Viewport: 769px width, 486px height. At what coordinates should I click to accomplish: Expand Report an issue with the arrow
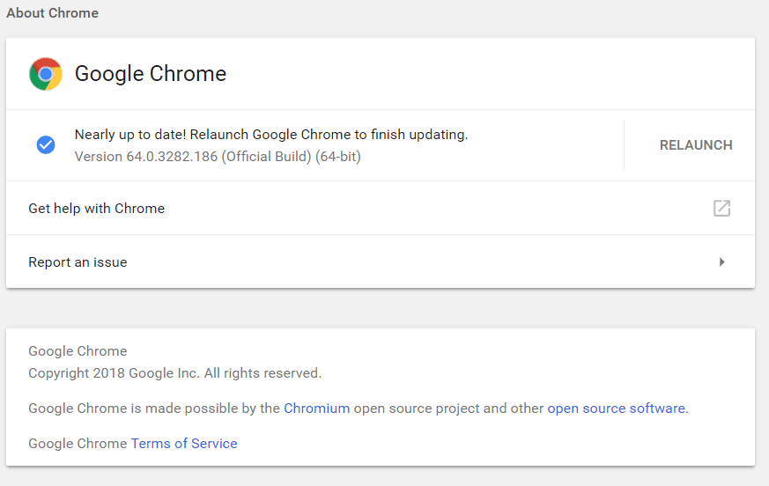click(x=721, y=262)
